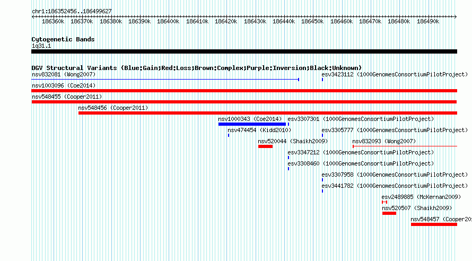The width and height of the screenshot is (472, 261).
Task: Select the thin blue nsv832081 gain line
Action: pos(165,80)
